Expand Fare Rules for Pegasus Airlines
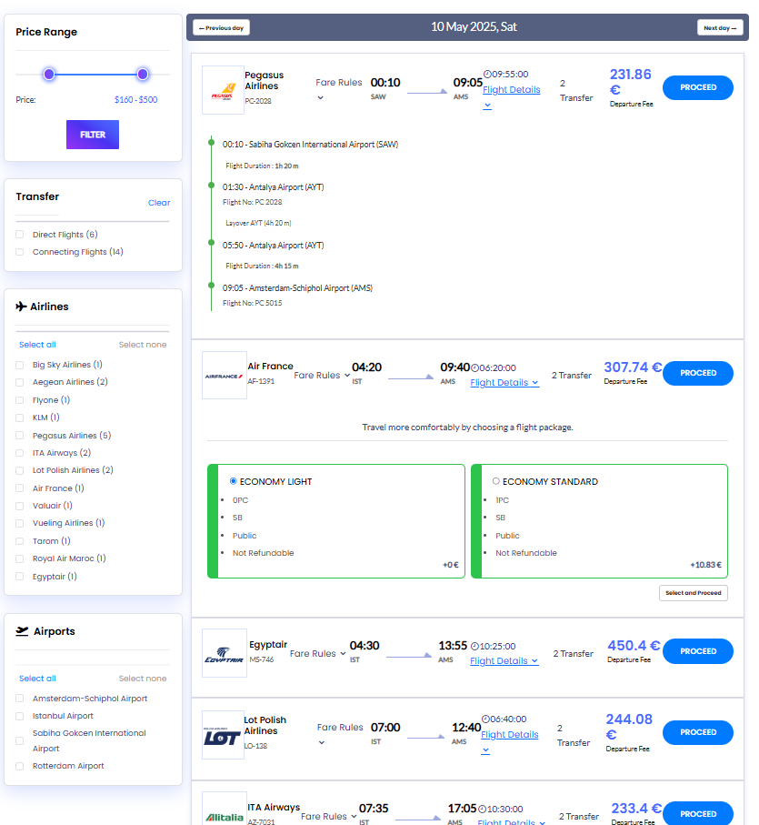 tap(338, 89)
